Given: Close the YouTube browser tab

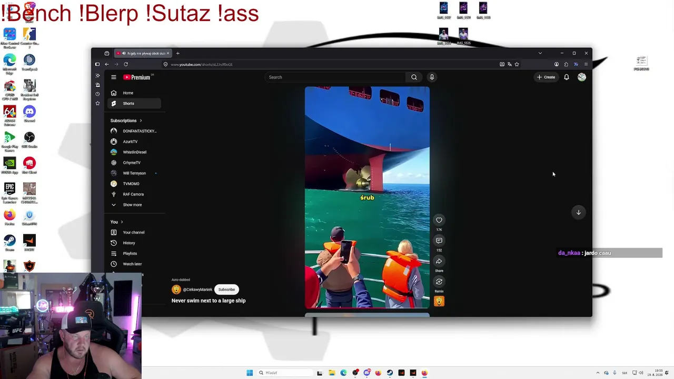Looking at the screenshot, I should click(x=168, y=53).
